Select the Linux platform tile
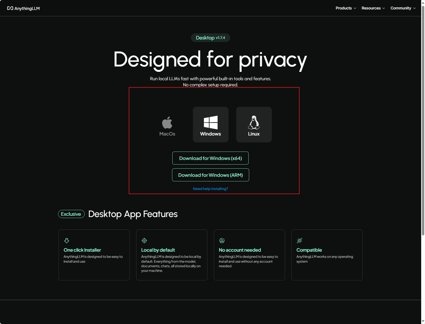 tap(254, 125)
